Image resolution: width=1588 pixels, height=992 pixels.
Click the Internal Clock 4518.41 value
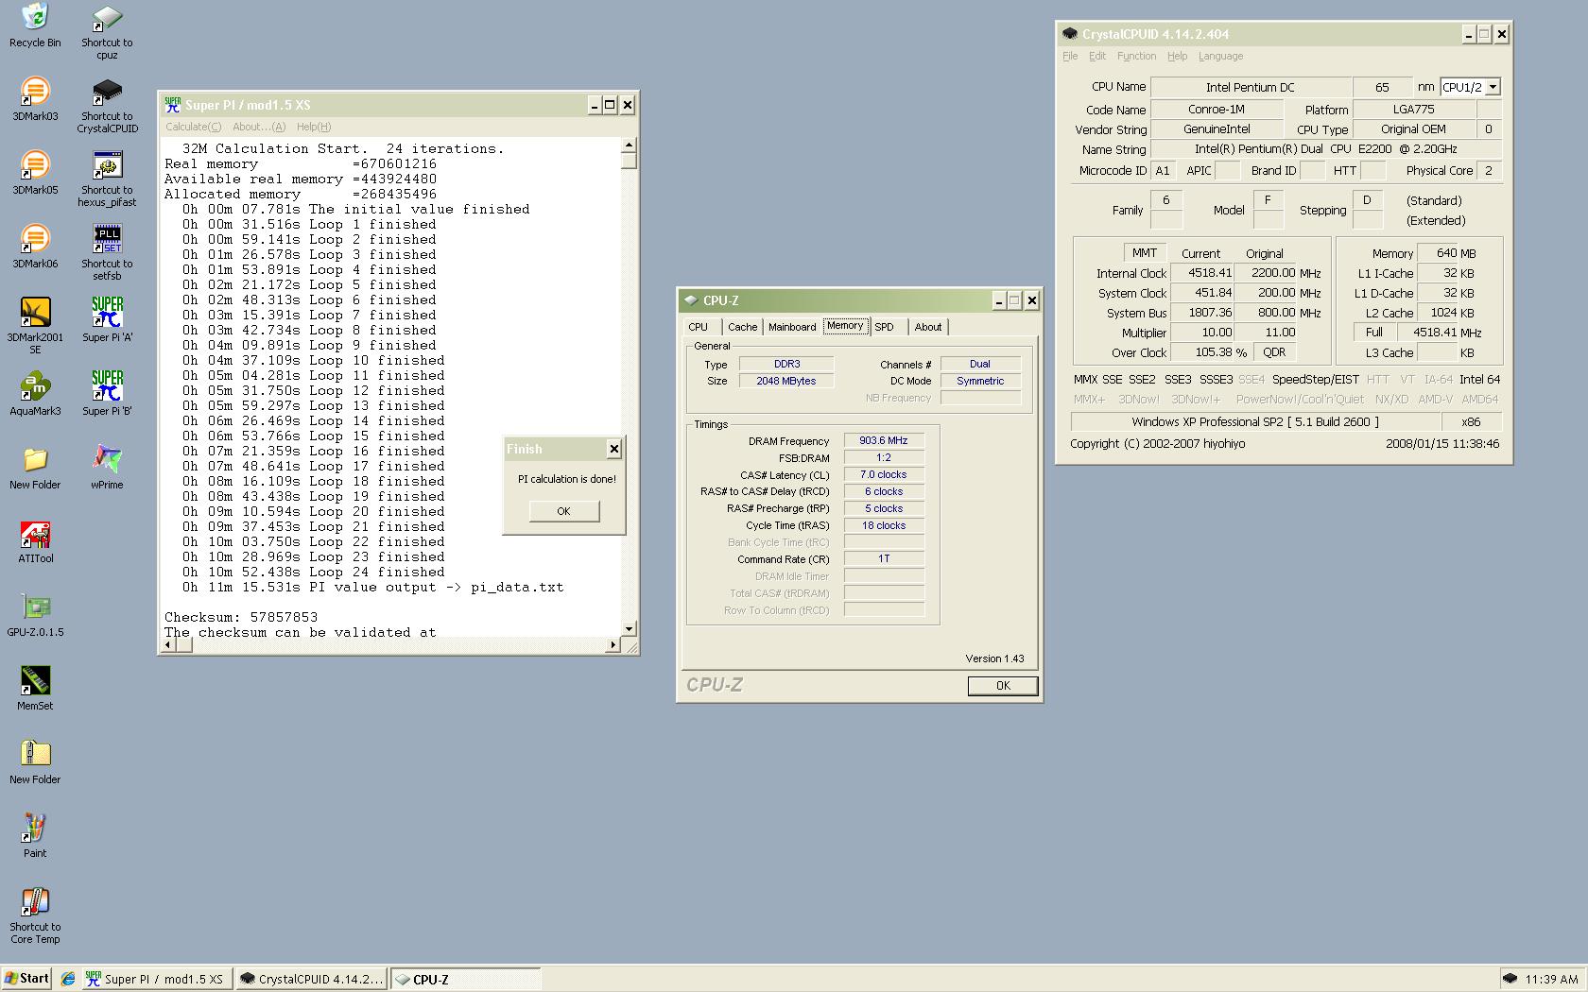coord(1202,273)
